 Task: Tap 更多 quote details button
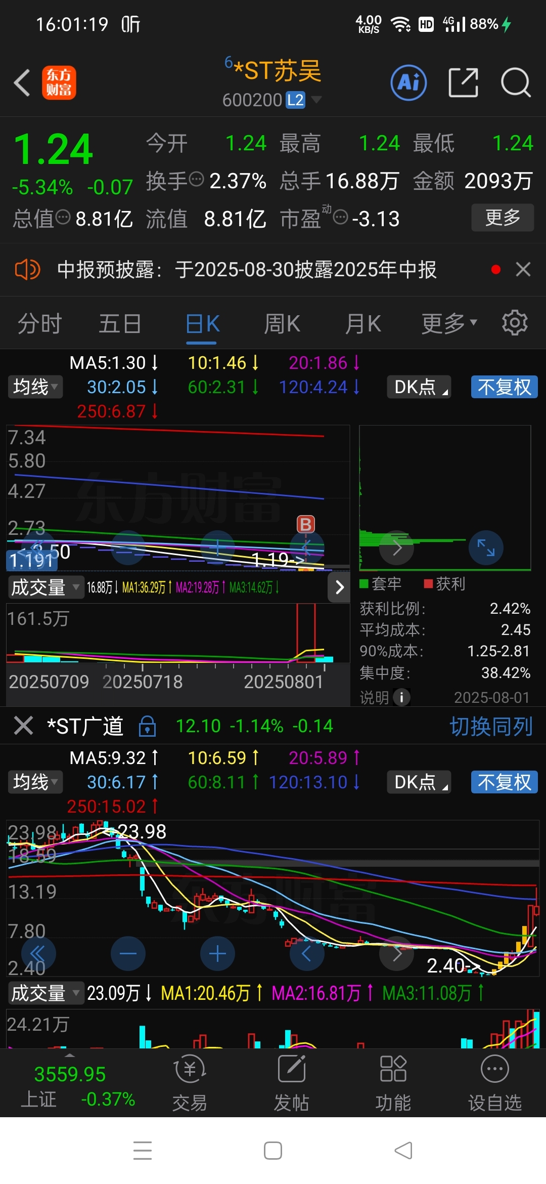pyautogui.click(x=503, y=218)
